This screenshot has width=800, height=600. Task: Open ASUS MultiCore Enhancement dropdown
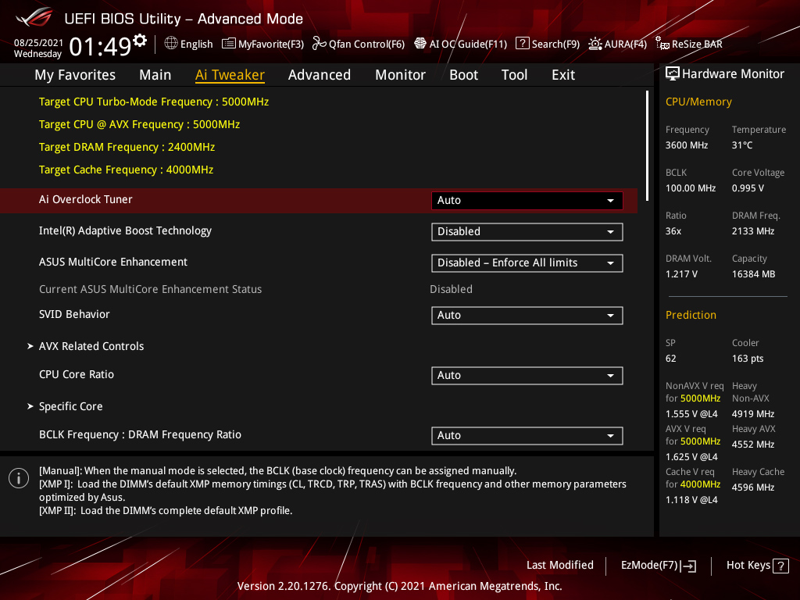tap(527, 262)
